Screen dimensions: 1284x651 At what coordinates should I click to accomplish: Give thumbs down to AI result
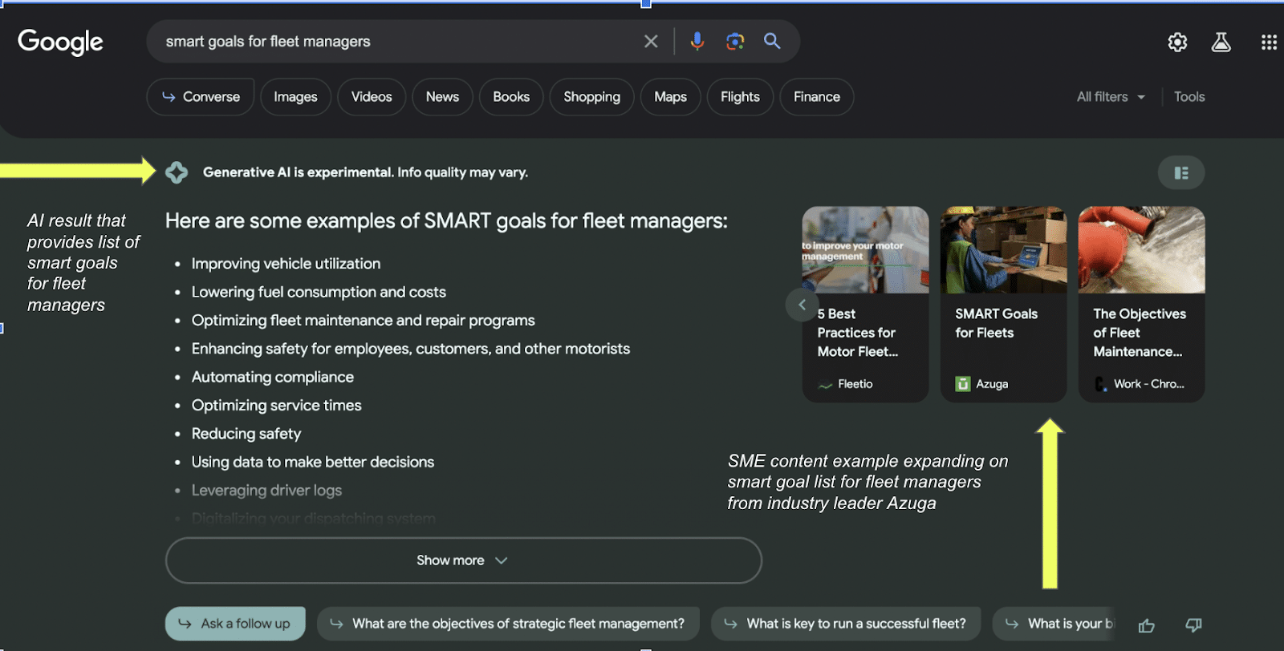[x=1193, y=625]
